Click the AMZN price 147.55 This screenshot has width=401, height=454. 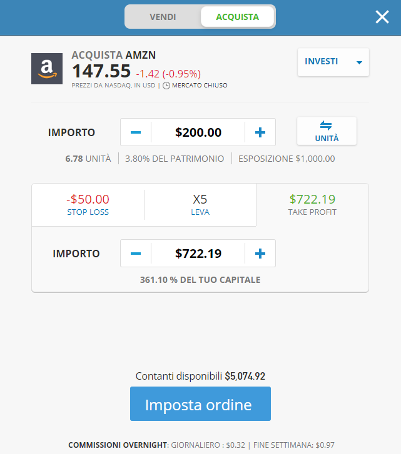(x=101, y=71)
